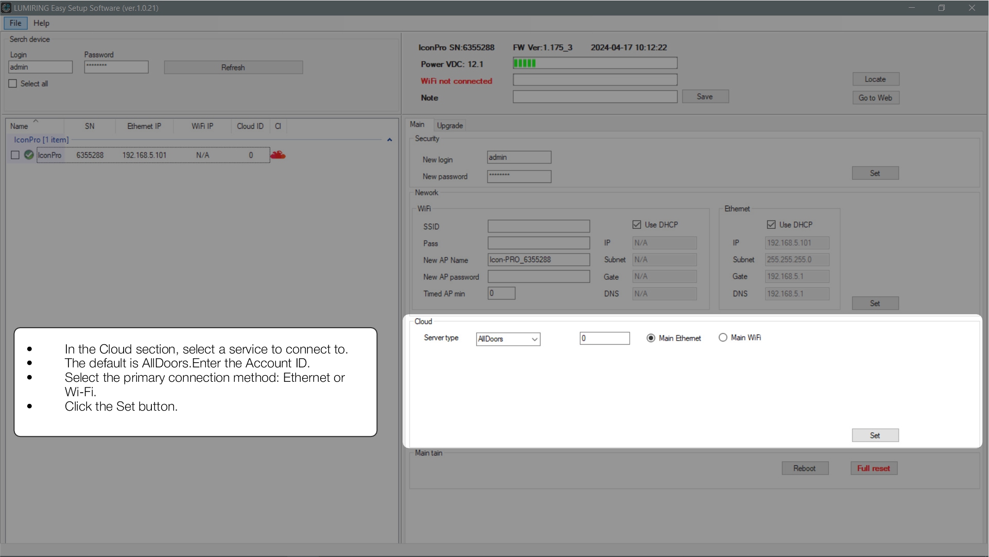
Task: Tick the IconPro device row checkbox
Action: (x=15, y=155)
